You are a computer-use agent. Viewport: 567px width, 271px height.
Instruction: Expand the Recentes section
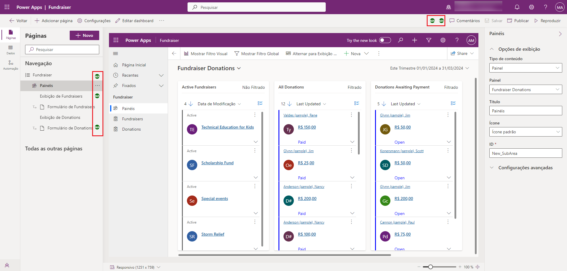click(x=161, y=75)
